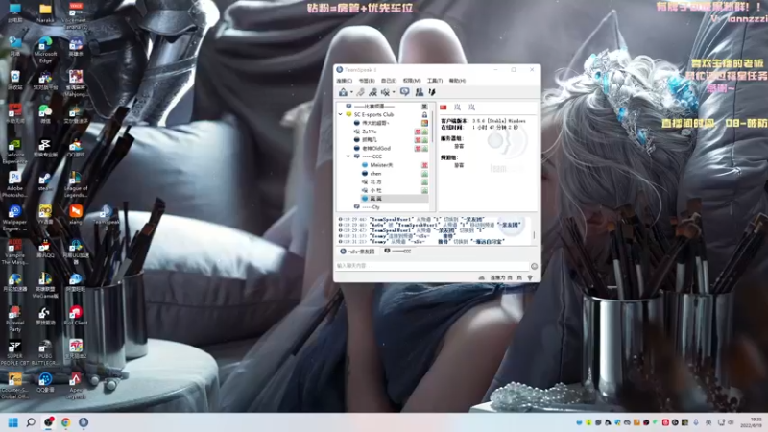Click the Connect icon in TeamSpeak toolbar

click(x=343, y=92)
